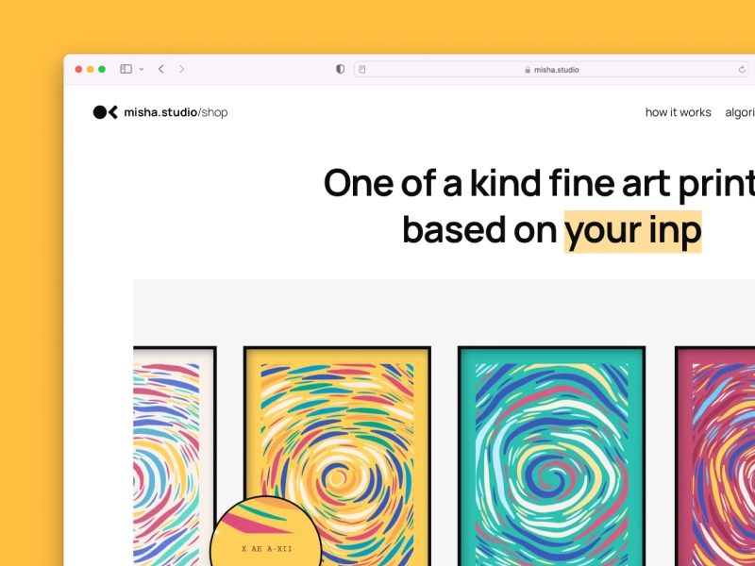This screenshot has width=755, height=566.
Task: Click the lock icon in address bar
Action: (x=528, y=70)
